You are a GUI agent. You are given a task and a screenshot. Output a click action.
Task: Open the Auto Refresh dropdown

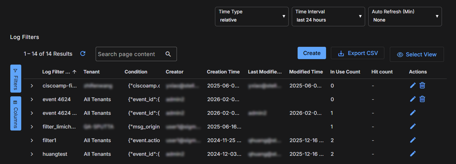[x=405, y=16]
